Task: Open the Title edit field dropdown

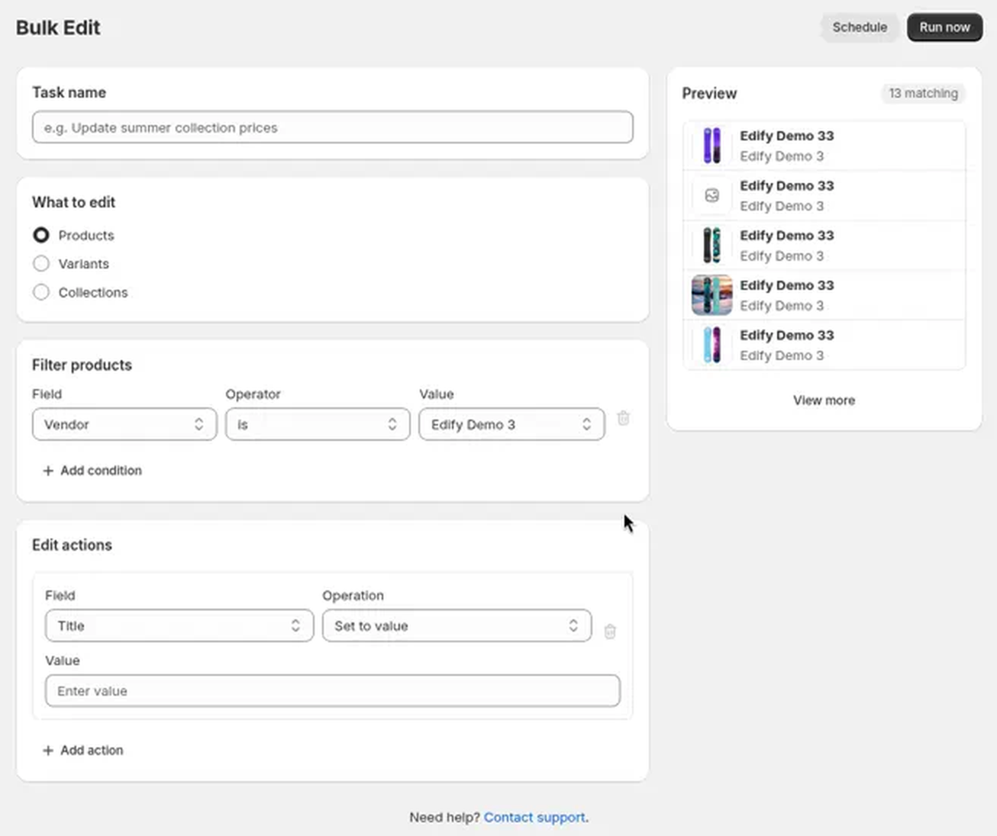Action: click(x=179, y=625)
